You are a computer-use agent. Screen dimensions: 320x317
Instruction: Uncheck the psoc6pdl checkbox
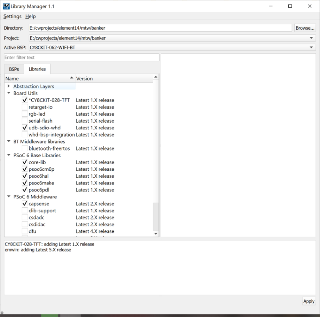click(25, 190)
